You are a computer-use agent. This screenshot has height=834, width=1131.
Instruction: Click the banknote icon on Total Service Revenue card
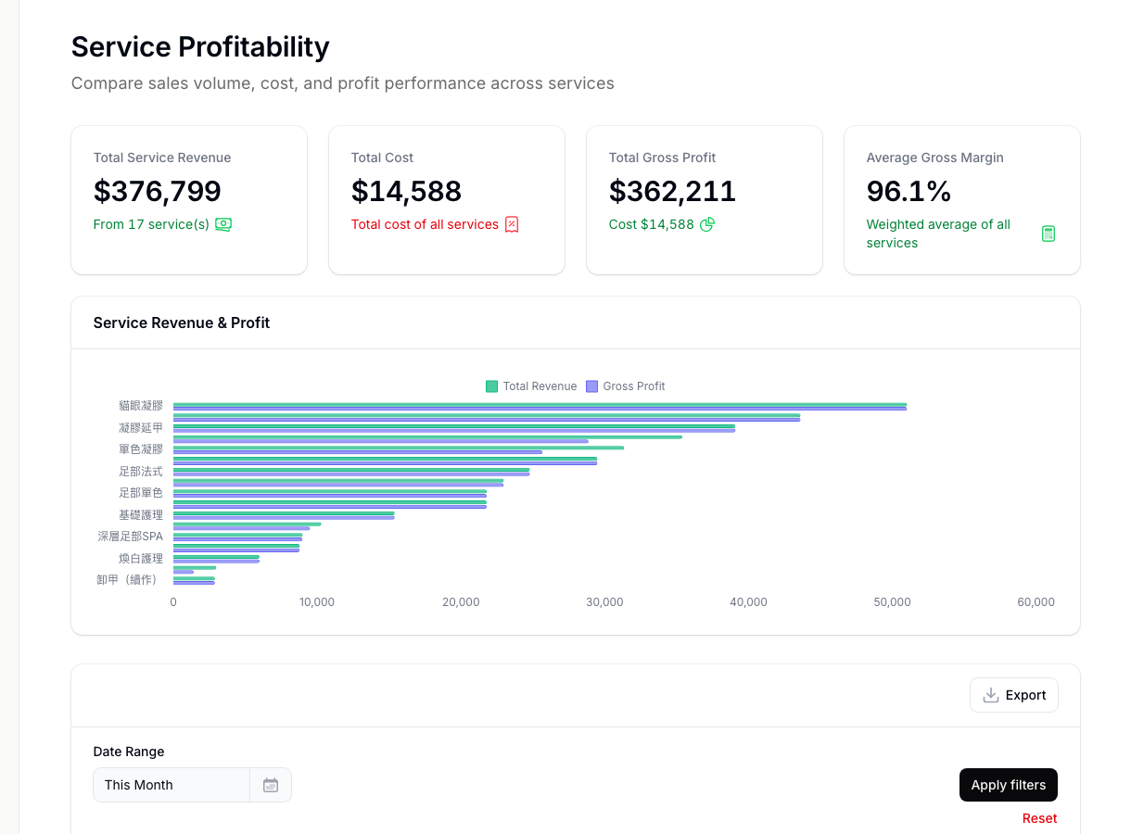pyautogui.click(x=223, y=224)
